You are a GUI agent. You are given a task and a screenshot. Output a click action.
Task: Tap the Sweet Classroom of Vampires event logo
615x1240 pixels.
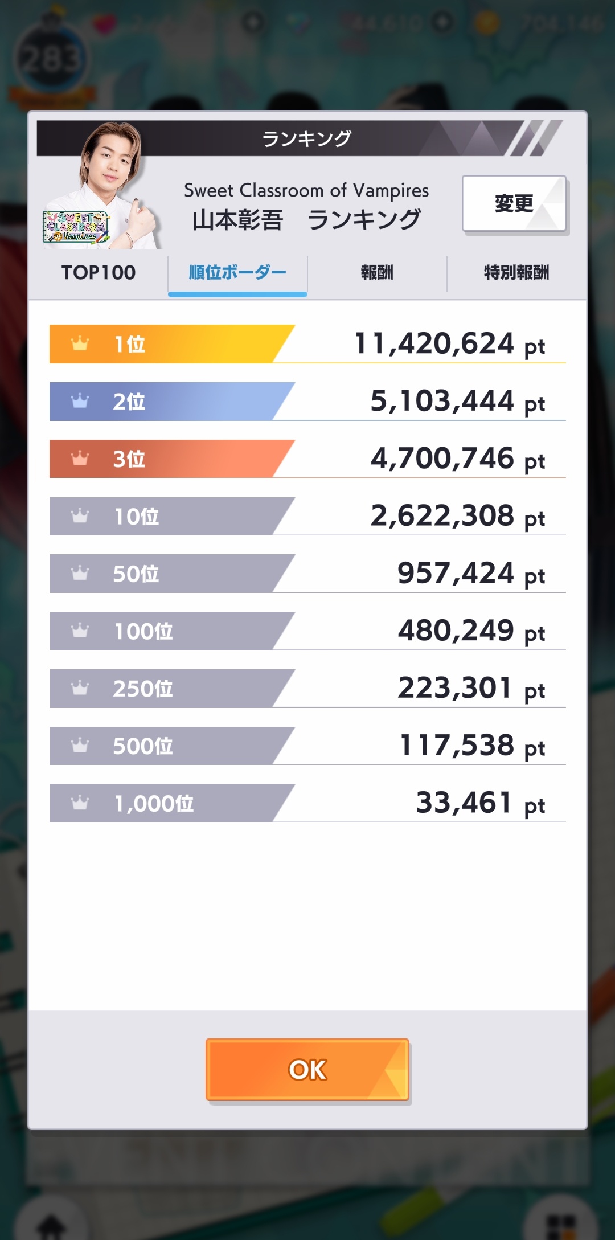(x=75, y=227)
